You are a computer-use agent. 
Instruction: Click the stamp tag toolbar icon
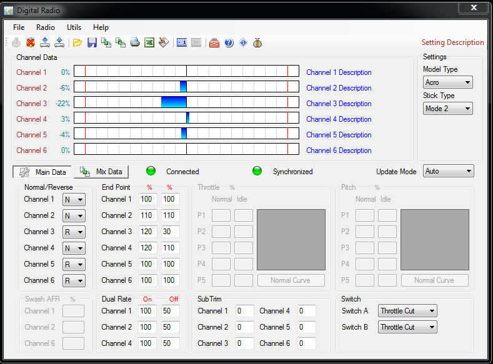(164, 42)
